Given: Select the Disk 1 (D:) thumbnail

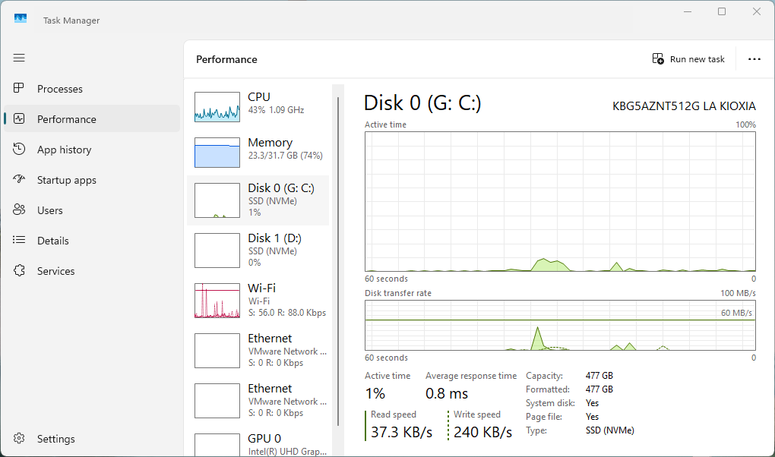Looking at the screenshot, I should tap(217, 251).
